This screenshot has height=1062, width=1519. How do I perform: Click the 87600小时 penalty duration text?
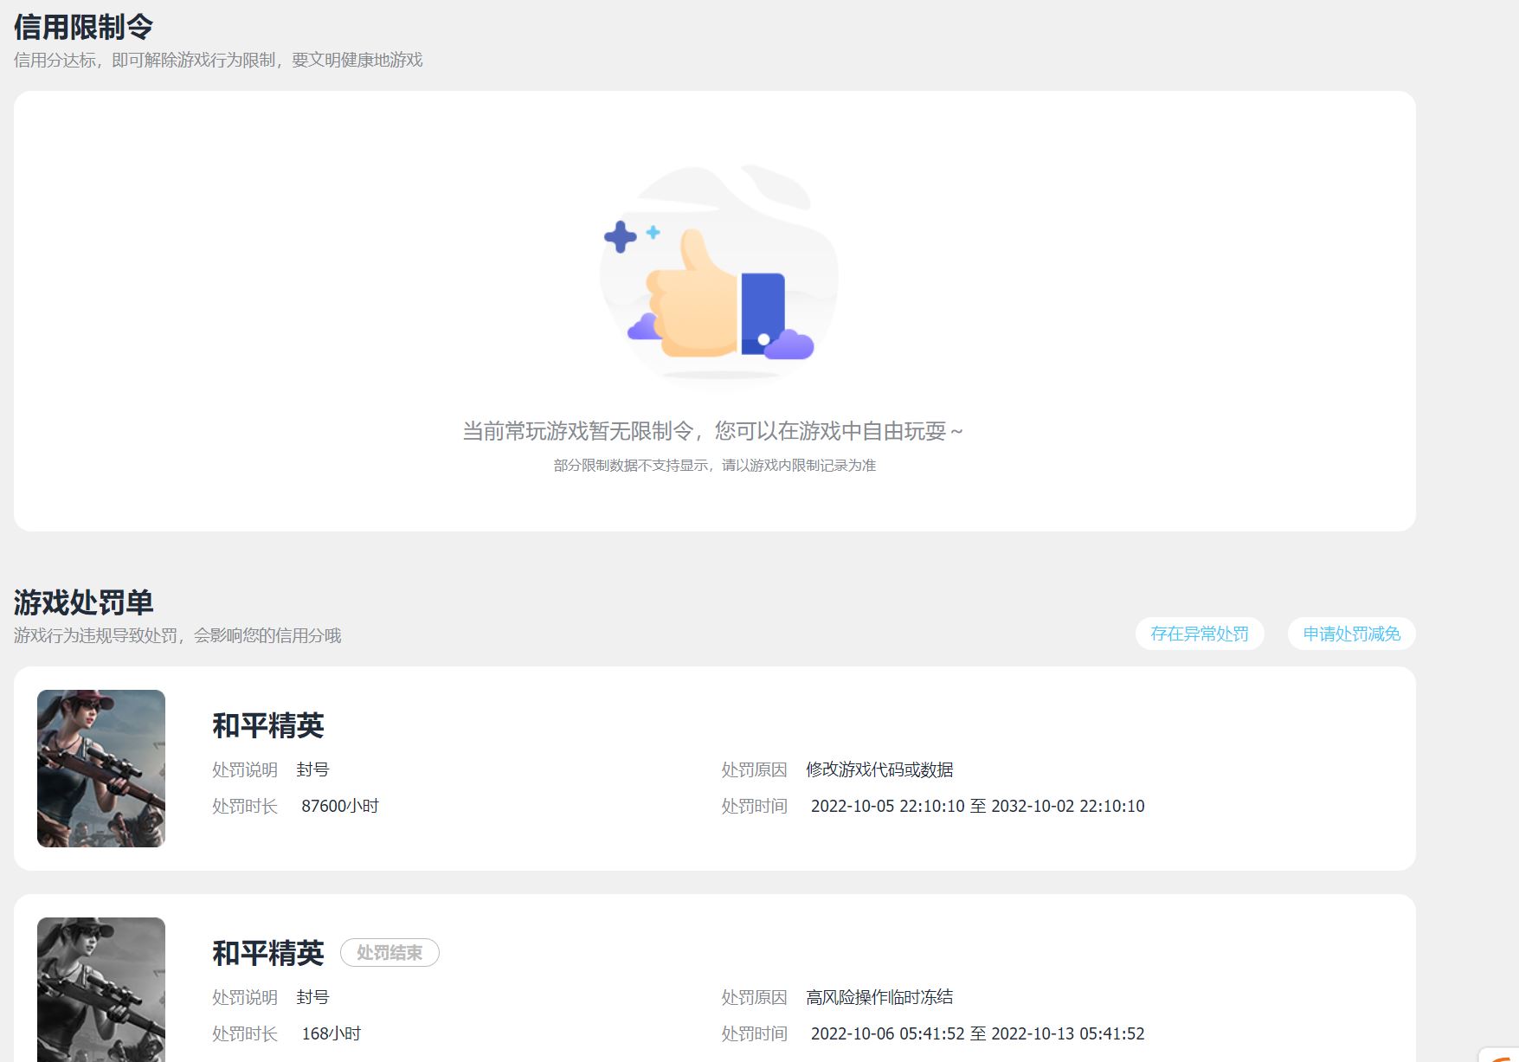(x=339, y=806)
